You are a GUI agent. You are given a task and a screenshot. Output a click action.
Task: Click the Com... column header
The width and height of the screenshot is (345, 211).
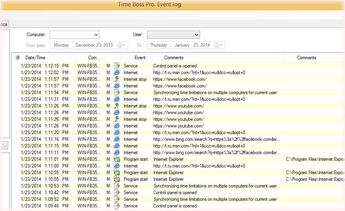click(94, 58)
